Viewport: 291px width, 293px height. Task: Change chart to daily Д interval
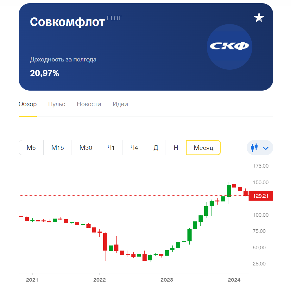point(156,148)
